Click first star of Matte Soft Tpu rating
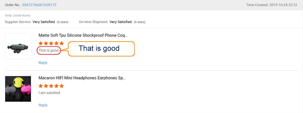 point(41,43)
